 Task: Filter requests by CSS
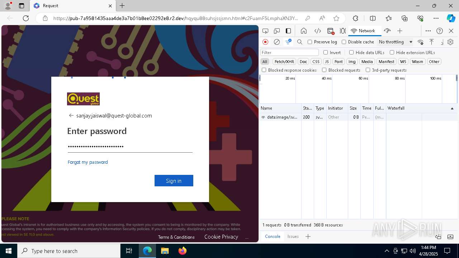click(x=316, y=62)
